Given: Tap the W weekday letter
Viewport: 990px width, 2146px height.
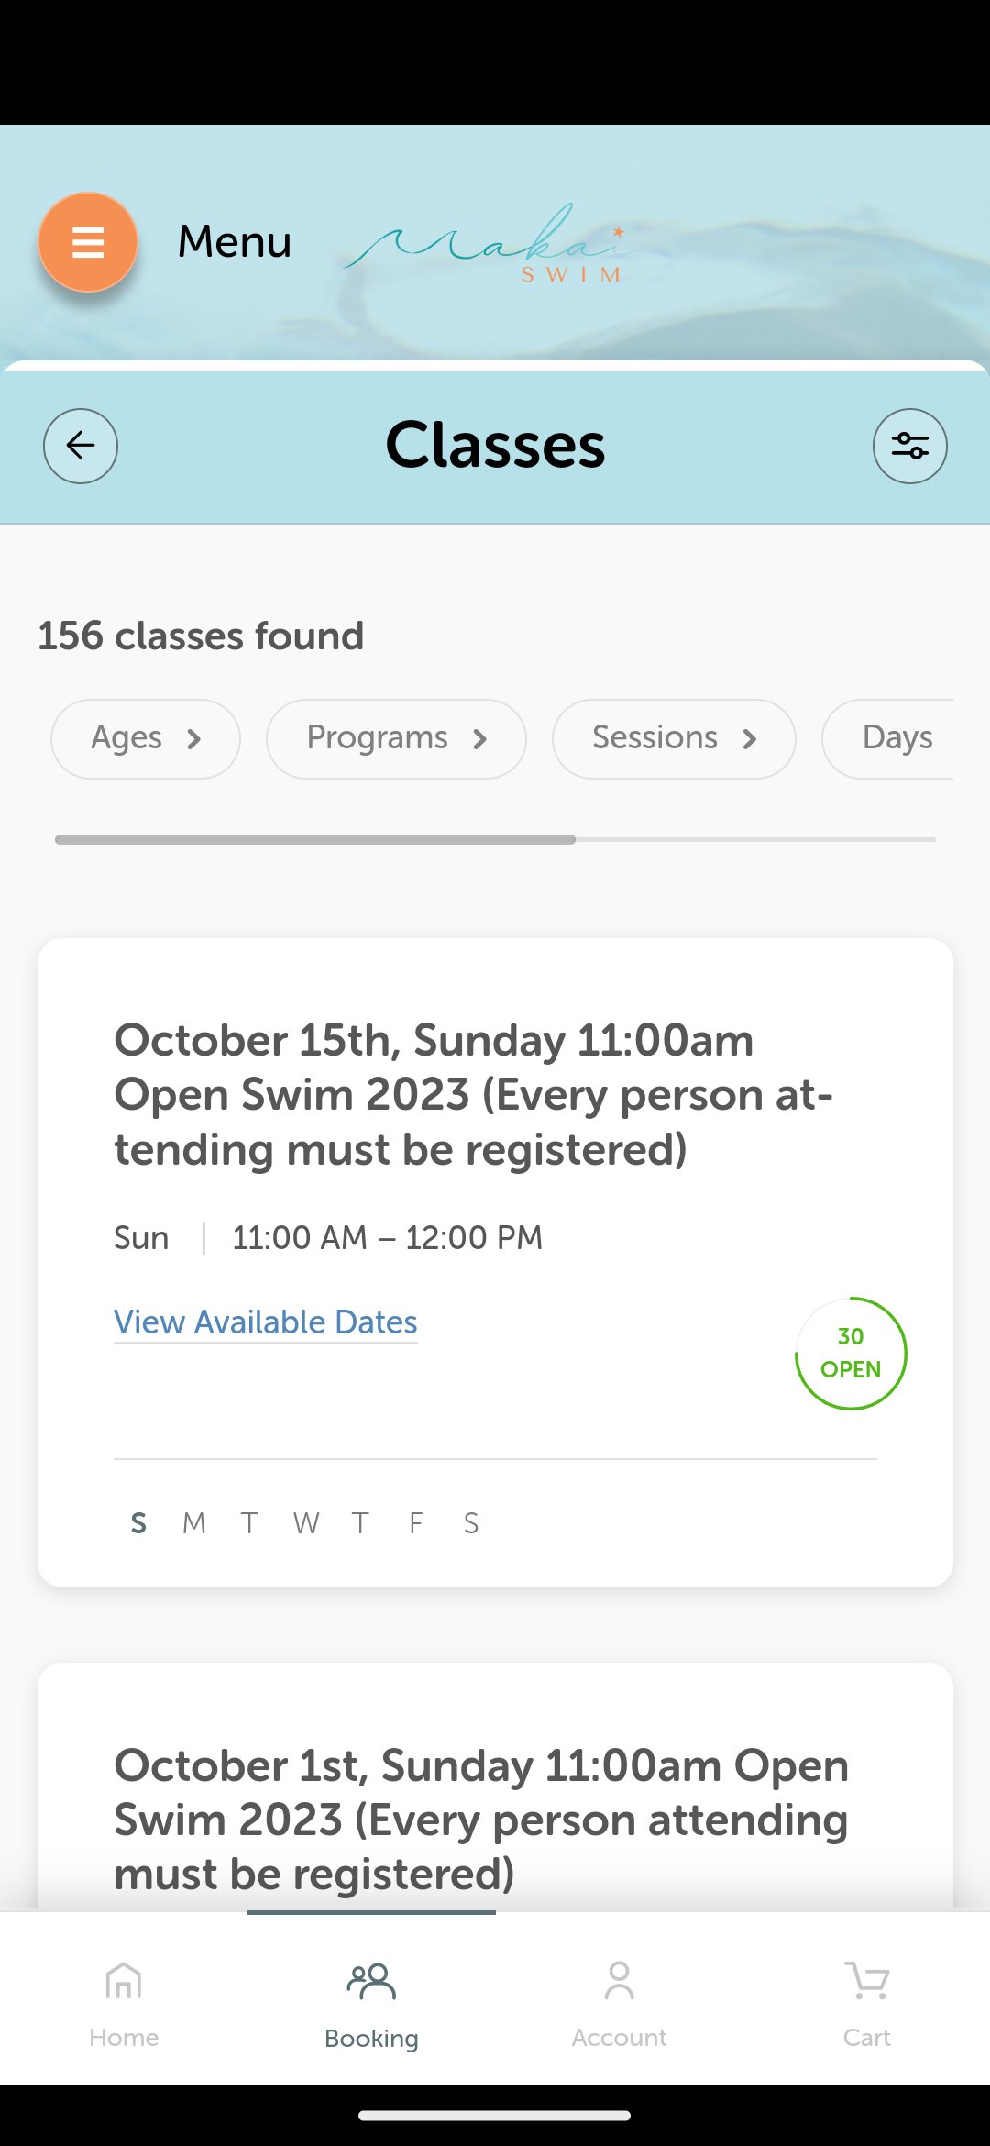Looking at the screenshot, I should click(306, 1523).
